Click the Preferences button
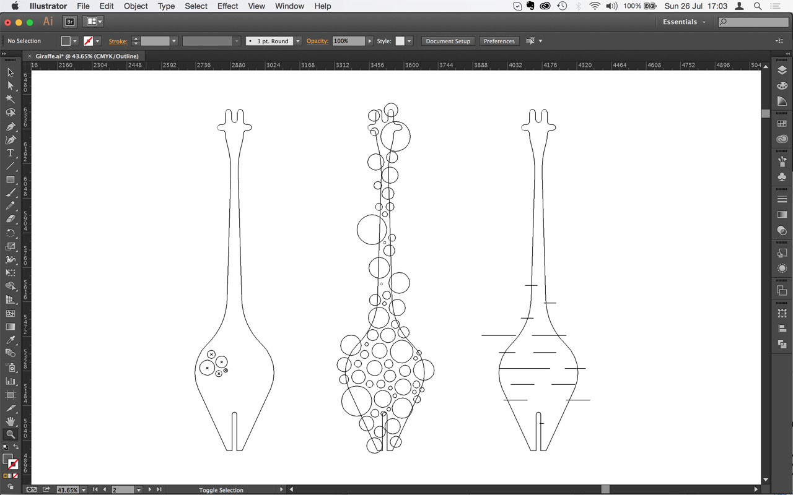The image size is (793, 495). point(499,41)
